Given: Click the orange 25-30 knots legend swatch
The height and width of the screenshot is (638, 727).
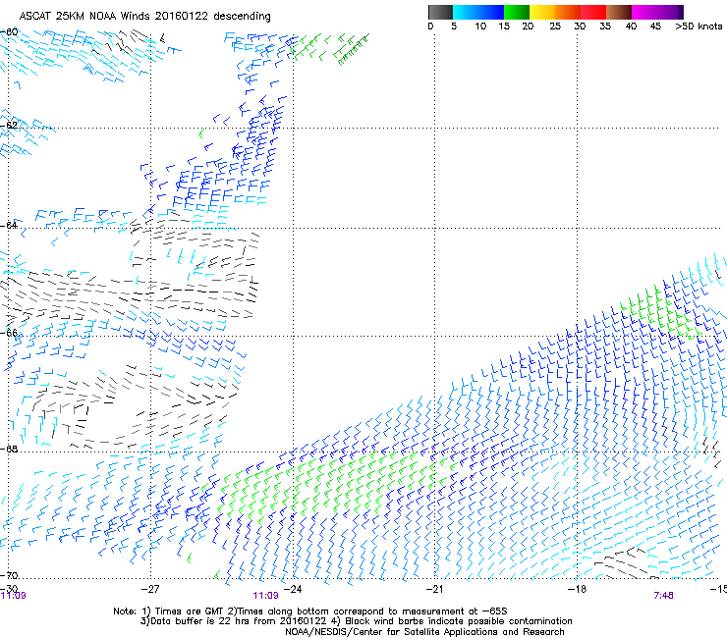Looking at the screenshot, I should coord(568,12).
